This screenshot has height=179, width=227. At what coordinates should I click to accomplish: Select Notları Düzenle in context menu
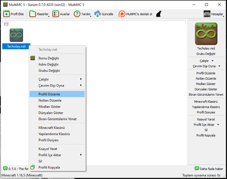pyautogui.click(x=57, y=100)
